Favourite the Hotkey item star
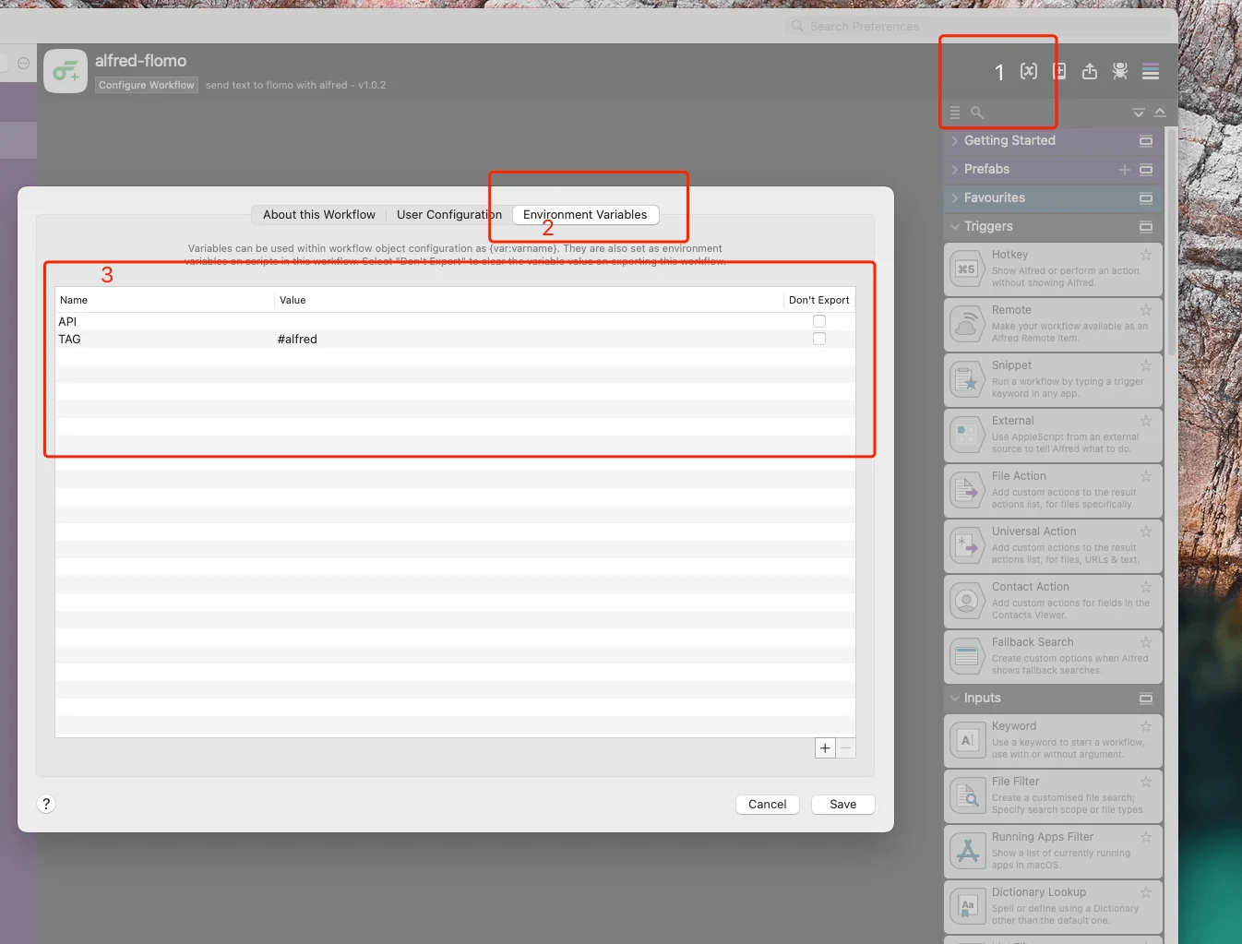Image resolution: width=1242 pixels, height=944 pixels. (1146, 255)
